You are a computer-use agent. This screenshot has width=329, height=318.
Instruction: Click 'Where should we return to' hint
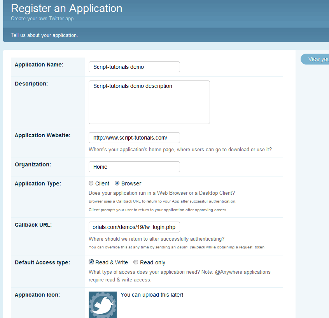coord(156,239)
